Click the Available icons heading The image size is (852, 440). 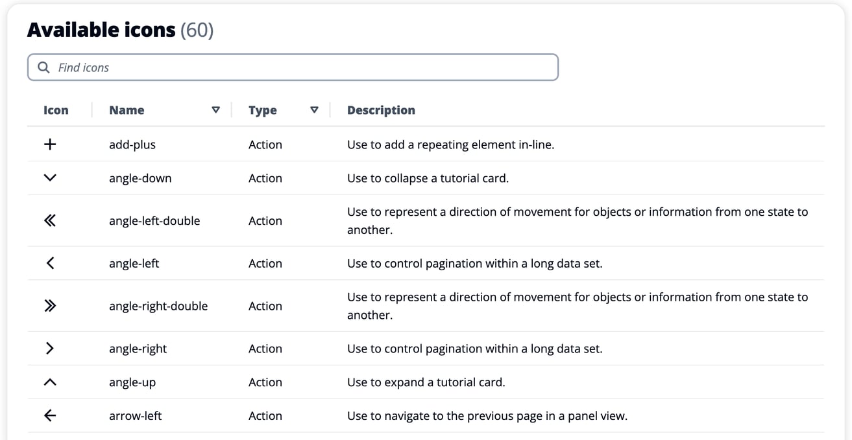[x=101, y=29]
